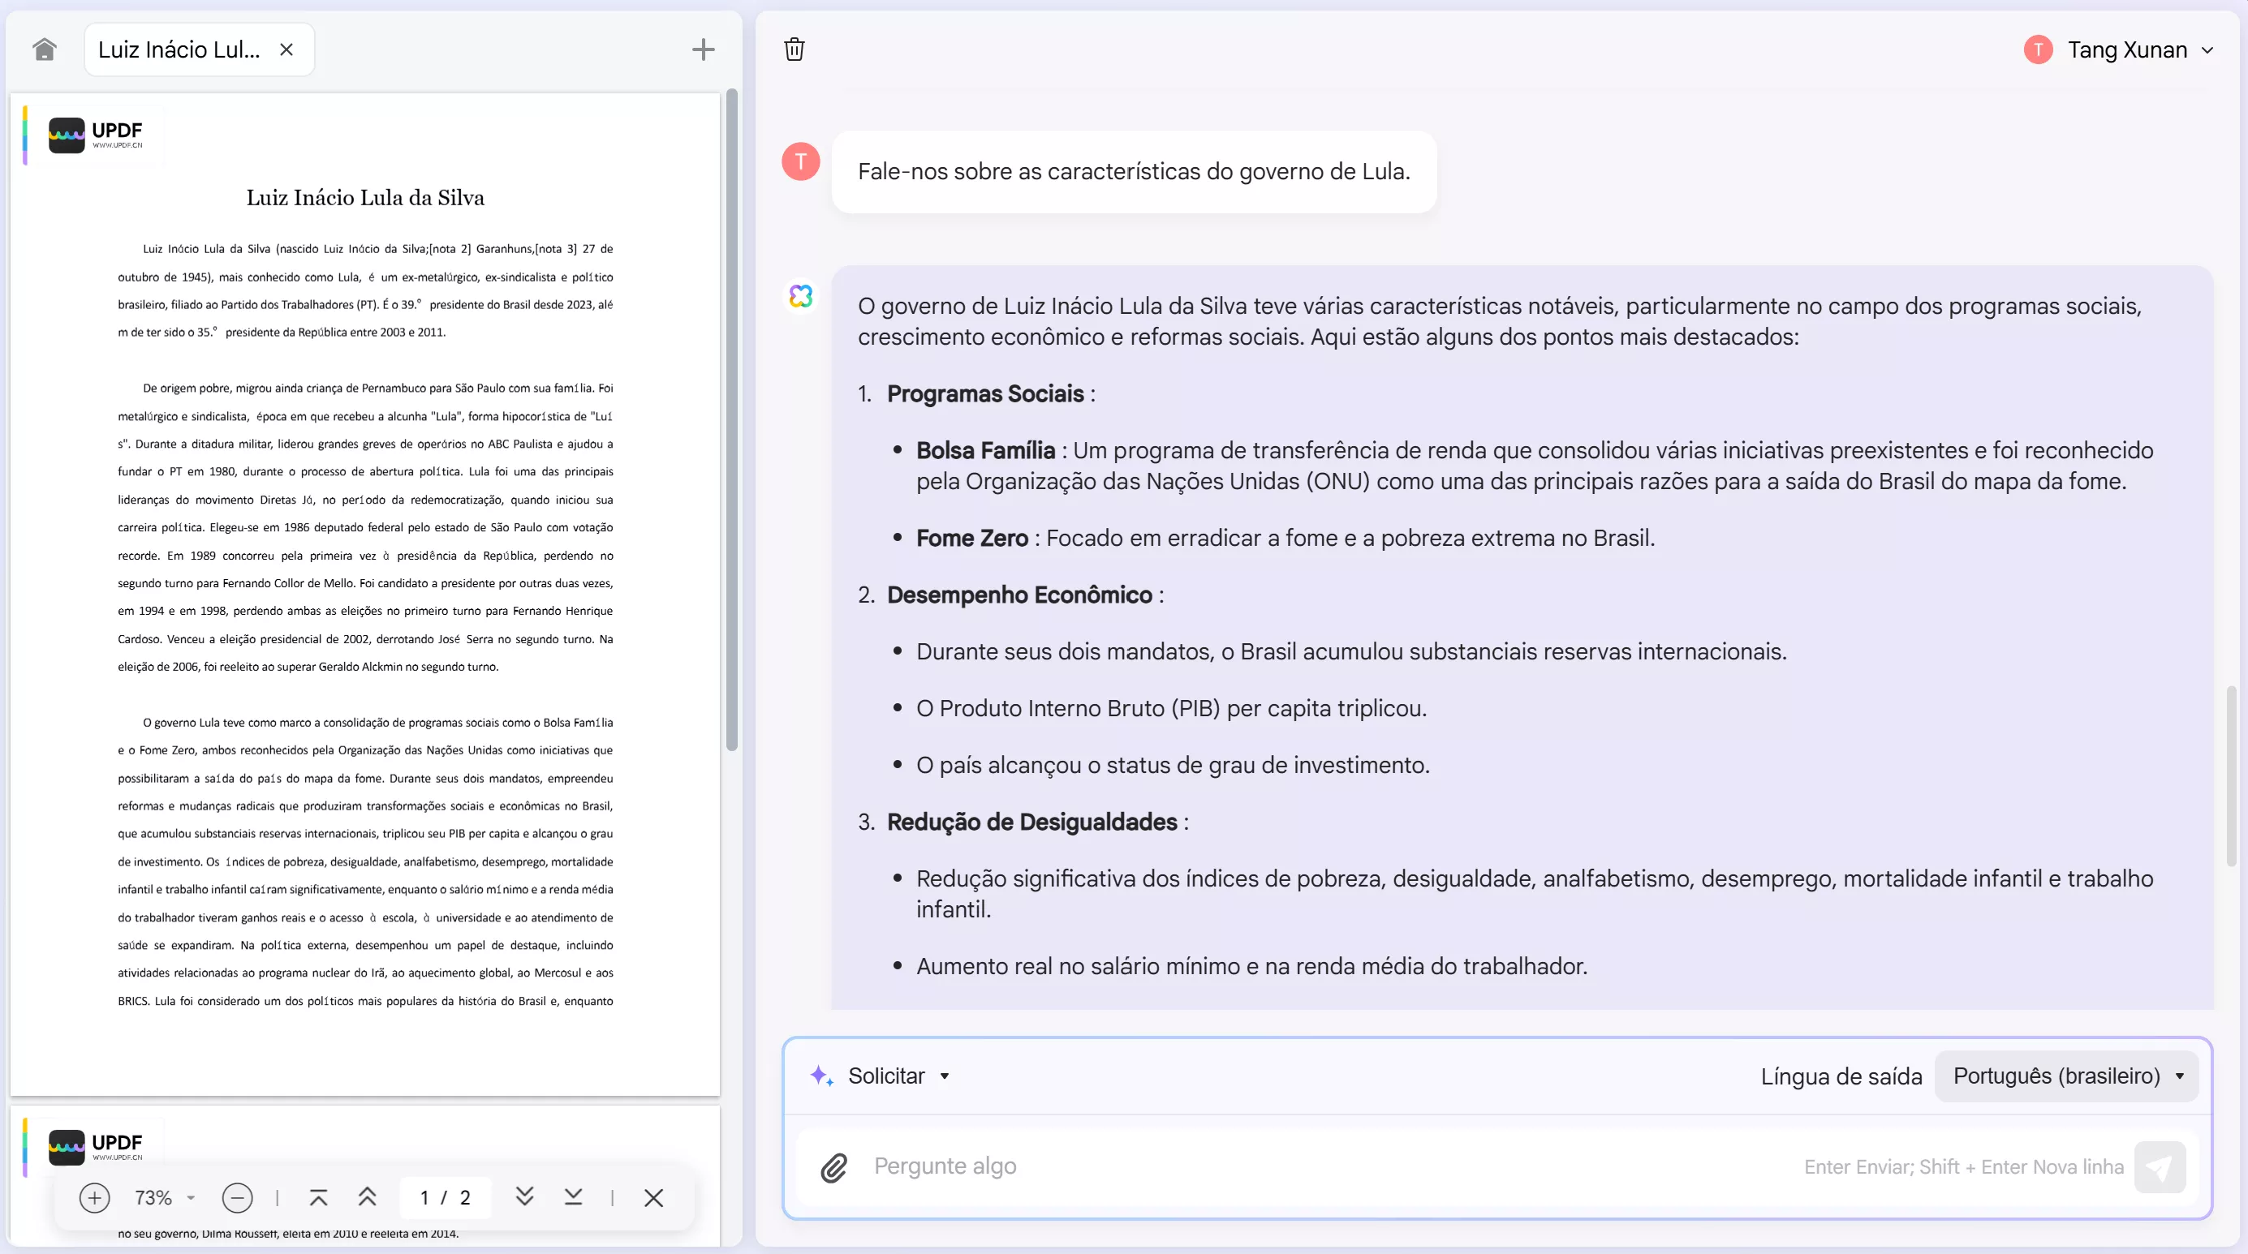
Task: Open Tang Xunan account menu
Action: [x=2119, y=49]
